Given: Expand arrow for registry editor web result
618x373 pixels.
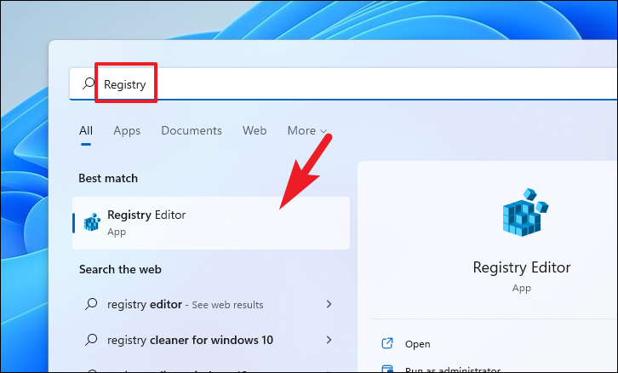Looking at the screenshot, I should [x=329, y=304].
